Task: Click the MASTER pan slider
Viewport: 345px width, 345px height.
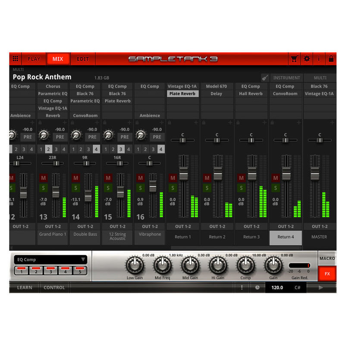Action: pos(320,140)
